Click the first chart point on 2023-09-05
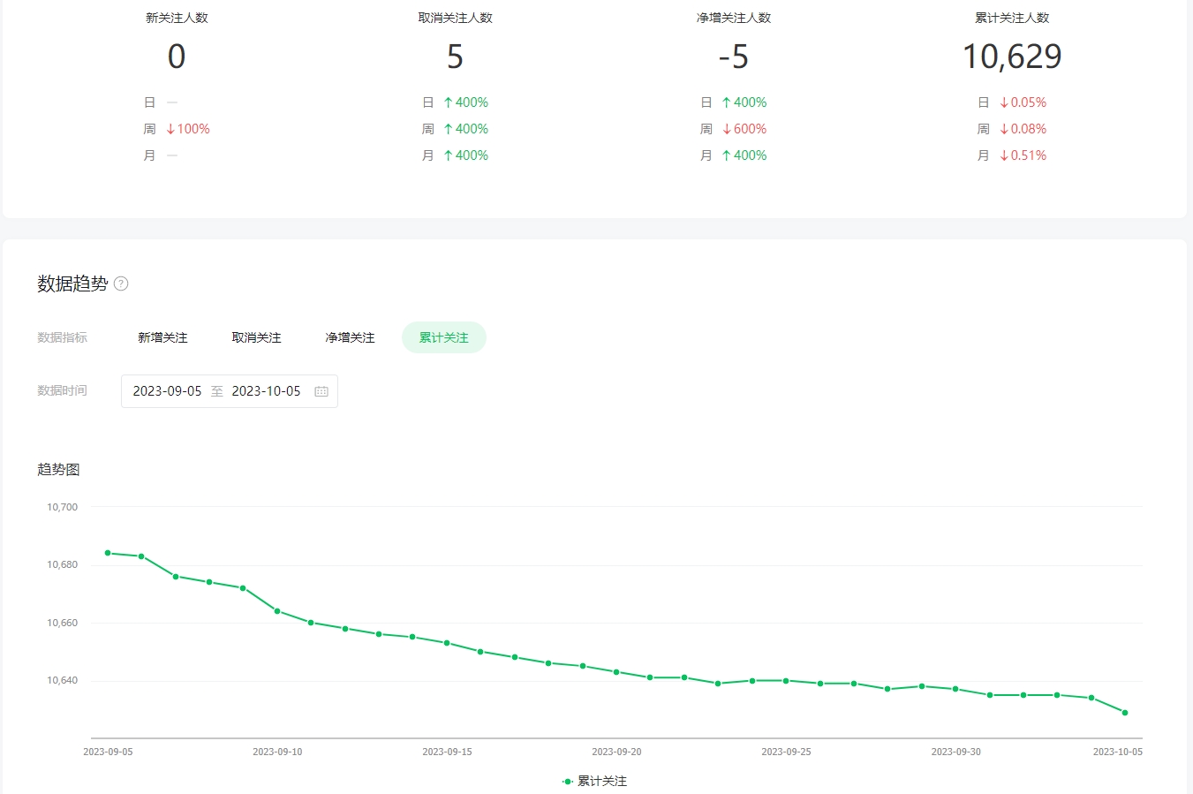 click(108, 553)
